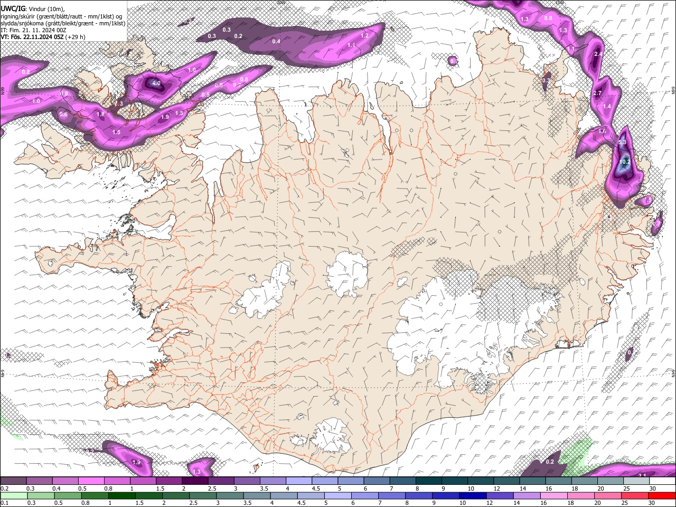Click the 'slydda/snjókoma' legend description line

pos(63,23)
